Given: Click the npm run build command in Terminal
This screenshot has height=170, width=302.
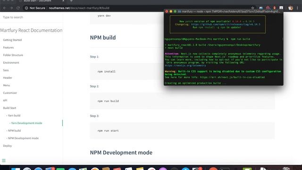Looking at the screenshot, I should (240, 39).
